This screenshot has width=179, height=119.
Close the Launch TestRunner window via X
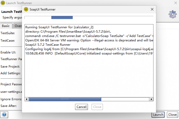tap(176, 3)
